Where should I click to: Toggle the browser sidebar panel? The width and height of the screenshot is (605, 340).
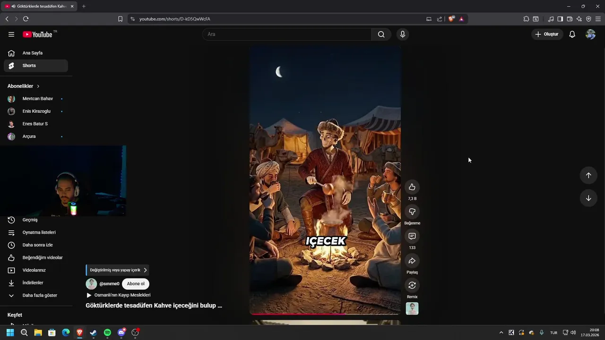[560, 19]
